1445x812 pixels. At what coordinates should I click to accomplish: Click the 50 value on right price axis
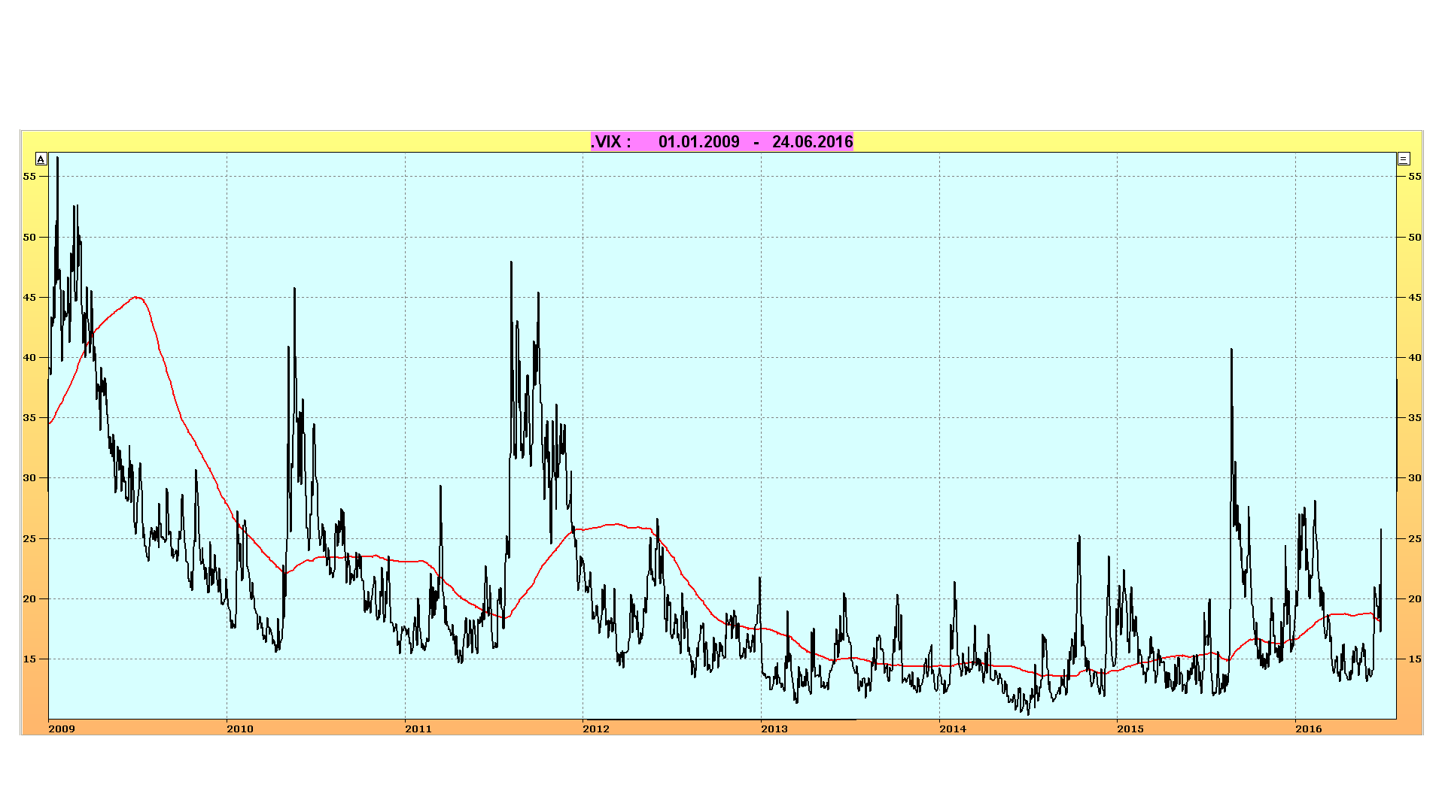(1415, 237)
